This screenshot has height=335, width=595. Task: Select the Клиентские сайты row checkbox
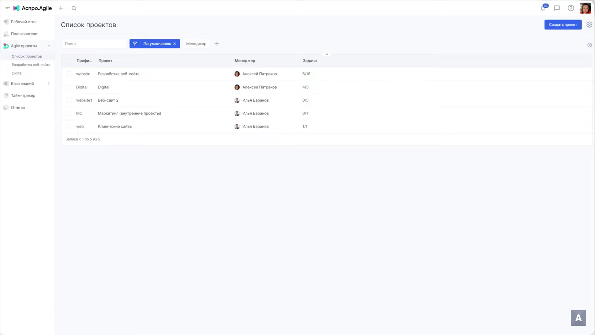point(68,127)
